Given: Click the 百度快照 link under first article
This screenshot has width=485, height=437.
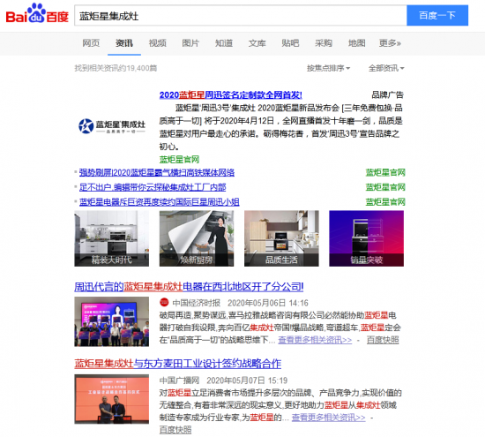Looking at the screenshot, I should [383, 340].
